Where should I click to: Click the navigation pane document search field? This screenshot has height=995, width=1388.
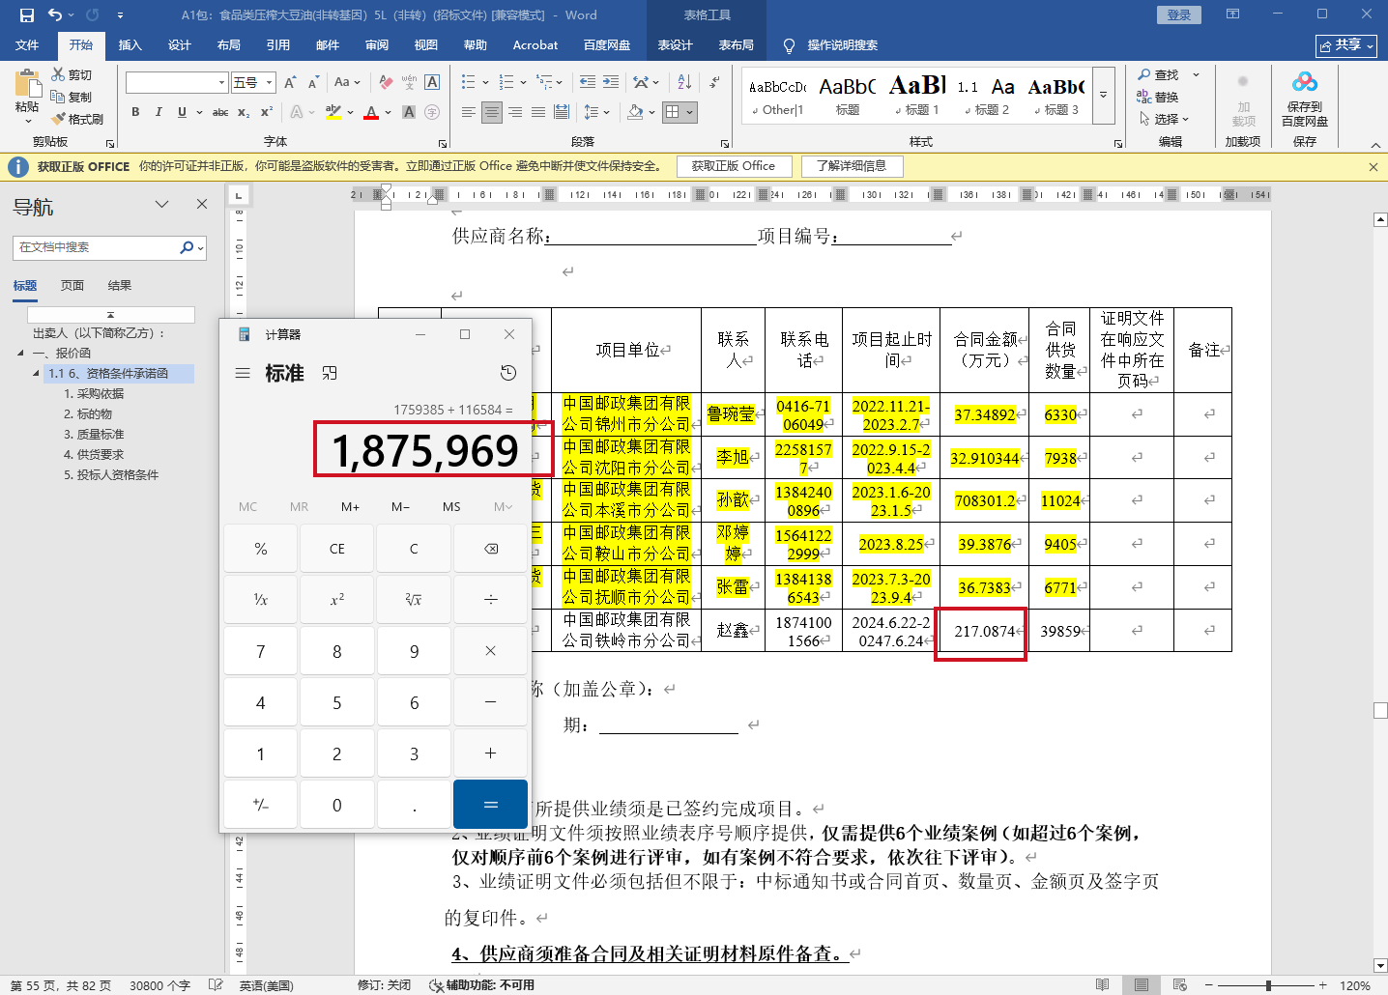[95, 247]
